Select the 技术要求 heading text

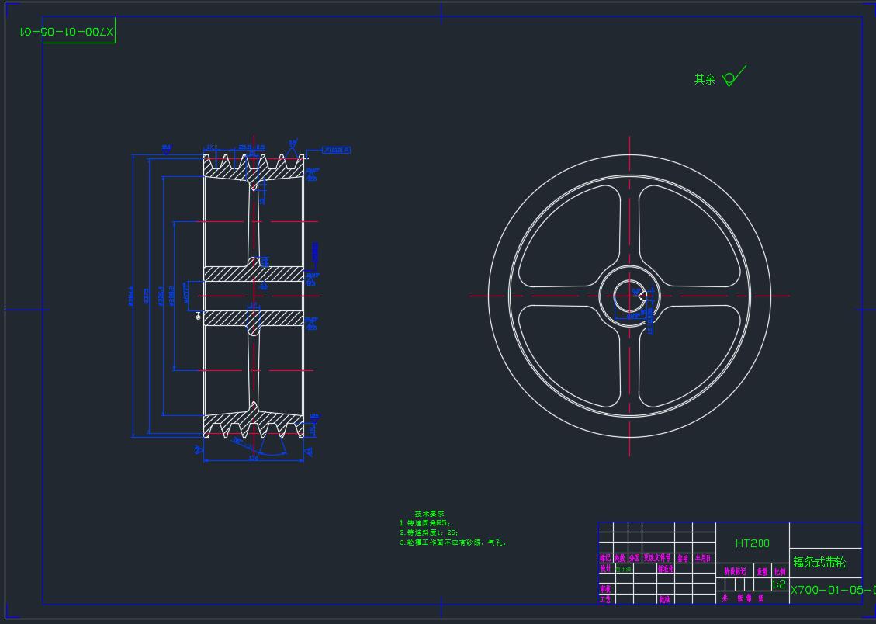[429, 514]
